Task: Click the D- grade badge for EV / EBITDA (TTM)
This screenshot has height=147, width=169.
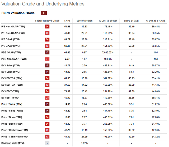Action: click(x=47, y=78)
